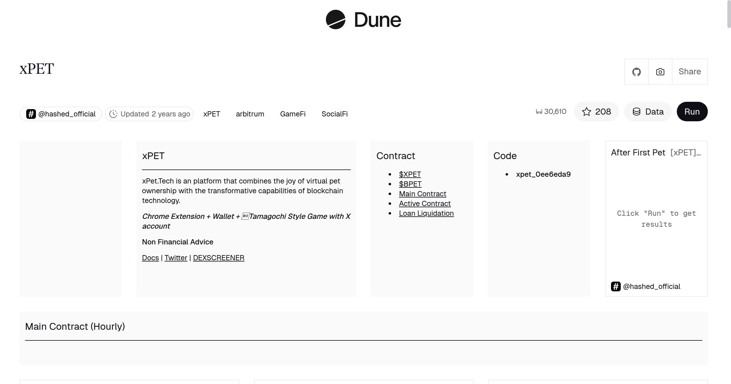
Task: Open the Active Contract link
Action: 425,204
